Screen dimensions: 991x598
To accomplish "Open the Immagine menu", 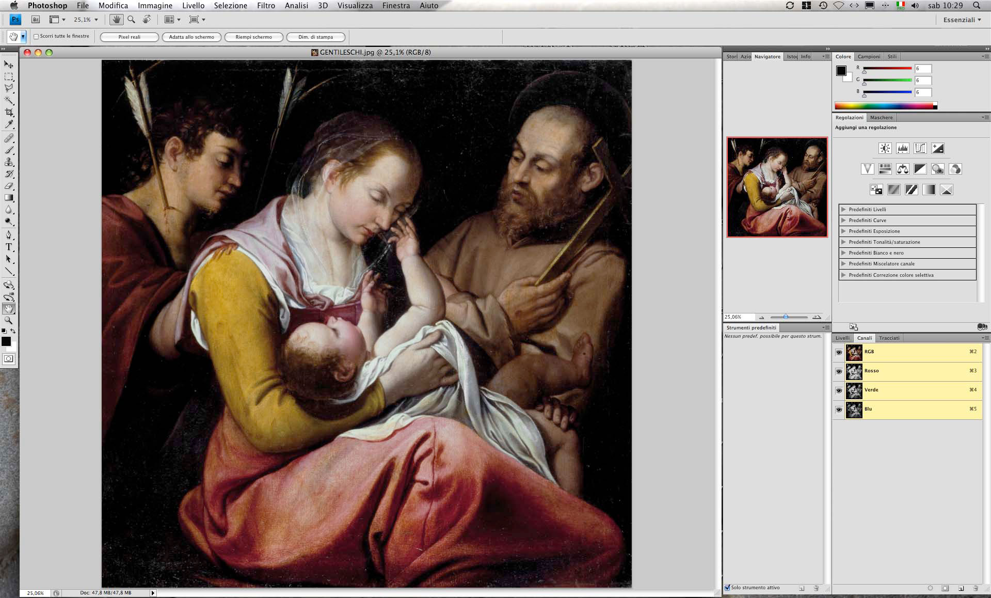I will click(x=155, y=6).
